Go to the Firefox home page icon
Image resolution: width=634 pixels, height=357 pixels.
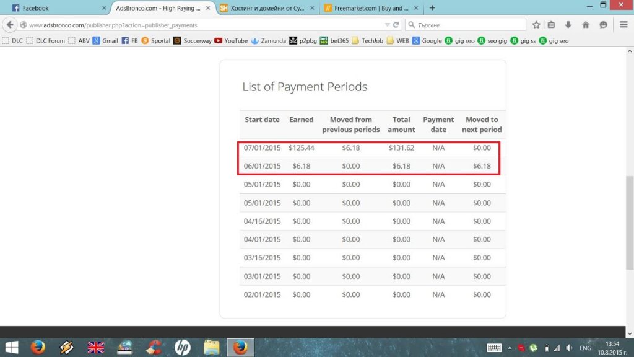[x=586, y=25]
